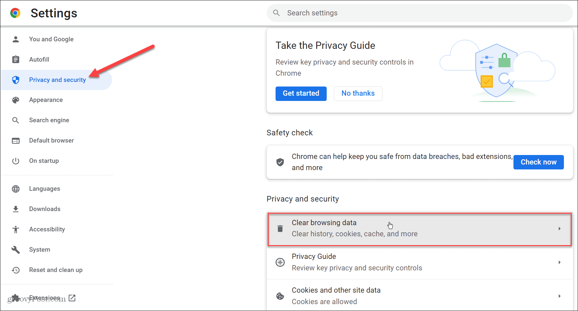Expand the Privacy Guide row arrow
The image size is (578, 311).
[560, 262]
